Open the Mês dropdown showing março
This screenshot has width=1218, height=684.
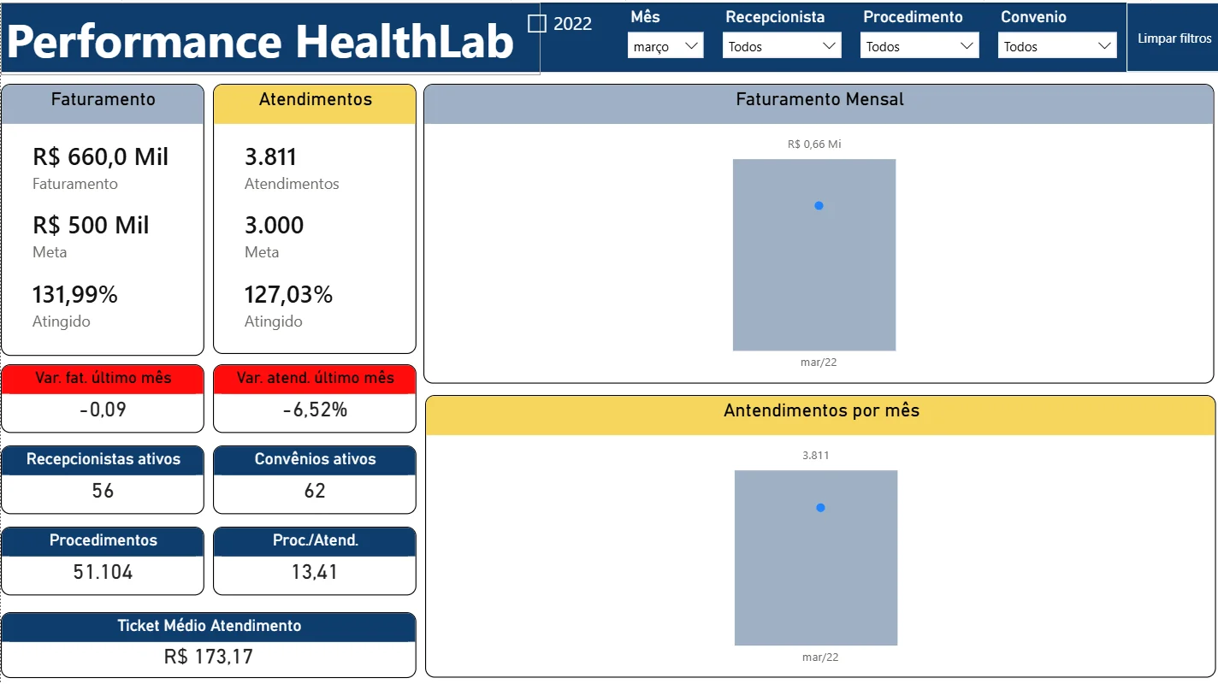click(x=665, y=46)
